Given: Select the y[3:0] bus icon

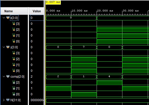Looking at the screenshot, I should click(x=8, y=47).
